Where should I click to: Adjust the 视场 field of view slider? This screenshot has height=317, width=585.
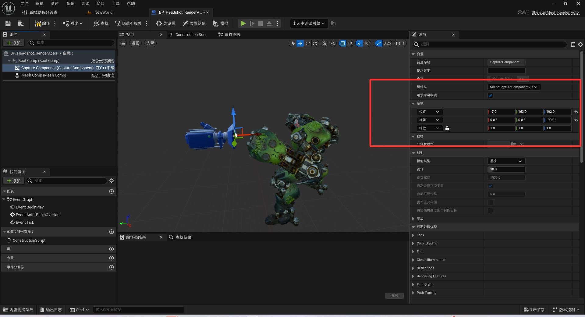506,169
